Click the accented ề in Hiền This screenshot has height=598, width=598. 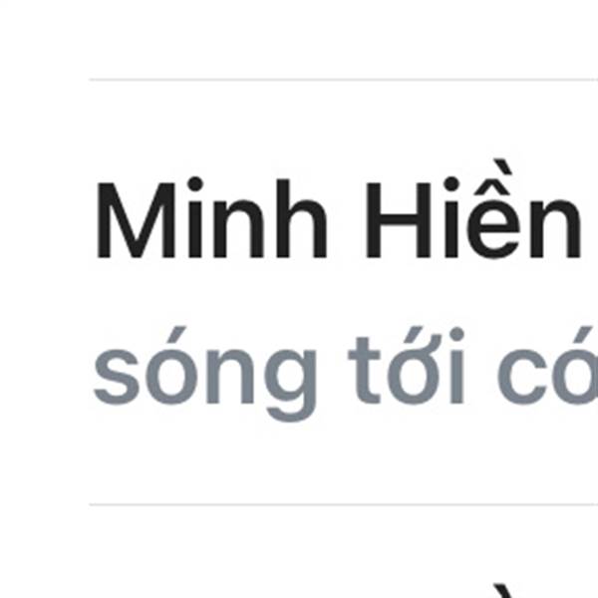click(x=495, y=209)
